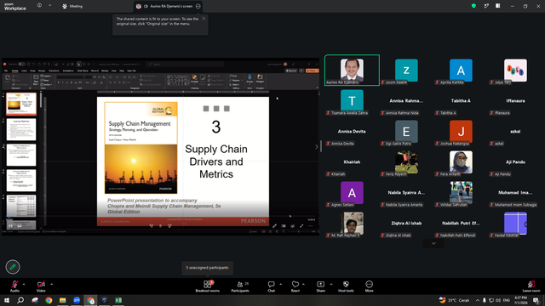Open the Chat panel
The image size is (545, 306).
(x=271, y=286)
